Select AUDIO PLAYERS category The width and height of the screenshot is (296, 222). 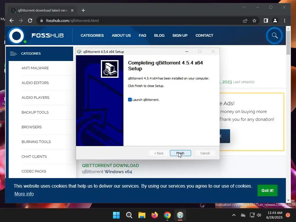[35, 98]
